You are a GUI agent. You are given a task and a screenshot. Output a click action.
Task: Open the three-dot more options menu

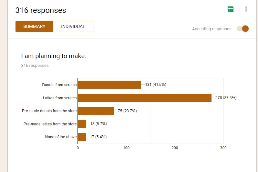click(246, 9)
